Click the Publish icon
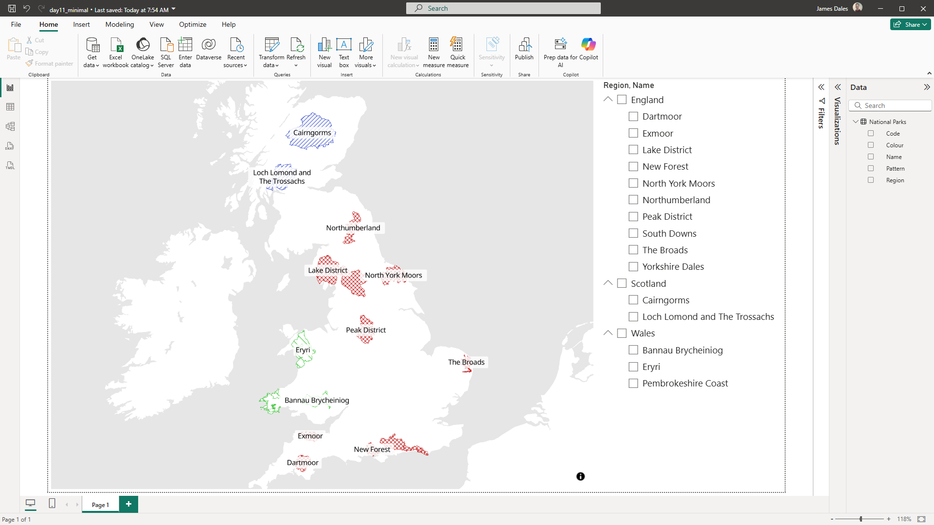This screenshot has height=525, width=934. (x=524, y=45)
